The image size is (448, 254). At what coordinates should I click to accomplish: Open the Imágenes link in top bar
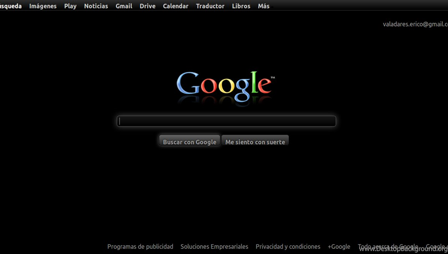pyautogui.click(x=43, y=6)
